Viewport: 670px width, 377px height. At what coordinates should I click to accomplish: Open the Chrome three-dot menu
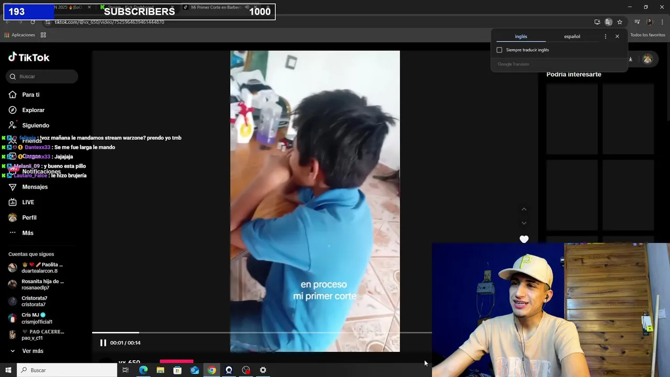tap(663, 22)
